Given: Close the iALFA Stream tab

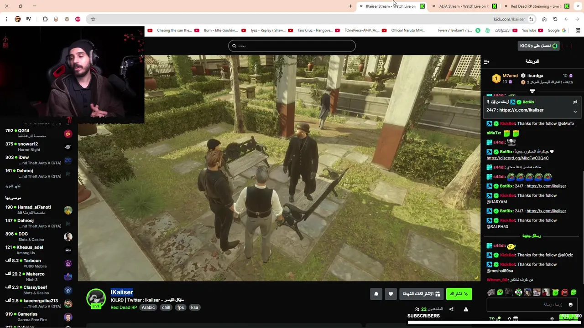Looking at the screenshot, I should (433, 6).
